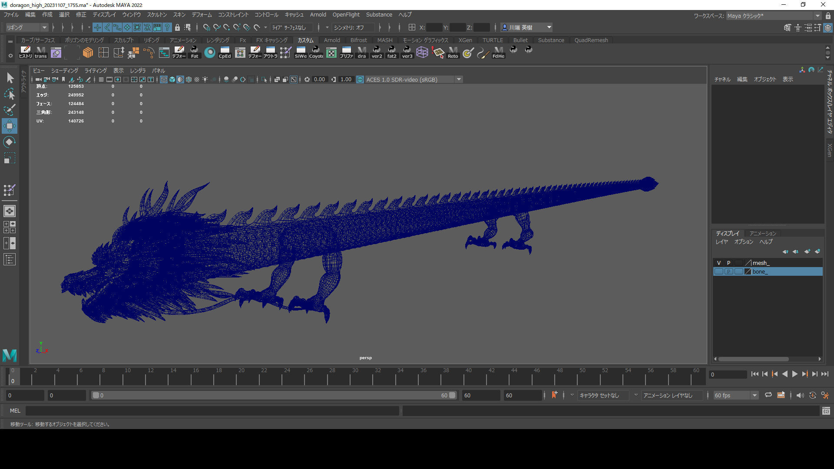
Task: Open the Arnold menu in menu bar
Action: click(x=318, y=15)
